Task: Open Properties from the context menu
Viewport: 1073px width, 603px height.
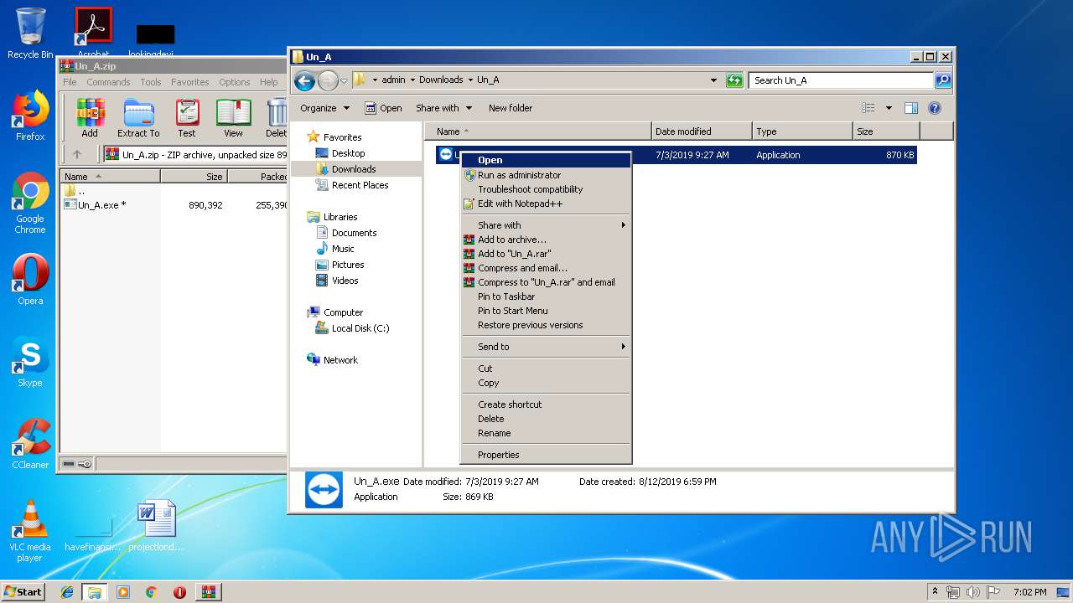Action: [546, 455]
